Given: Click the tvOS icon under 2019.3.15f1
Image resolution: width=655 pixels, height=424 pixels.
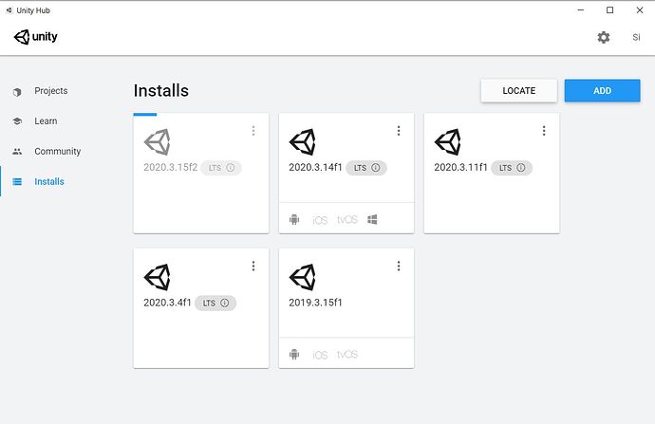Looking at the screenshot, I should tap(347, 355).
